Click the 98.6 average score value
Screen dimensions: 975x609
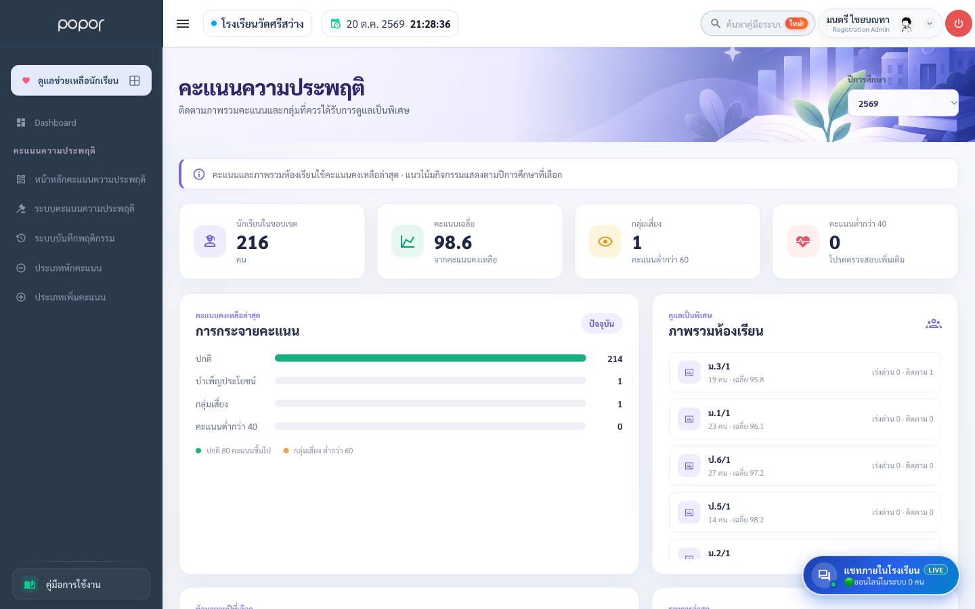453,242
